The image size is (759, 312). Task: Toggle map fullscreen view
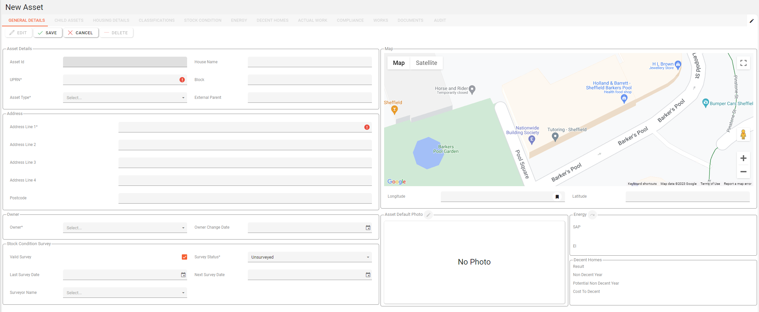tap(743, 63)
